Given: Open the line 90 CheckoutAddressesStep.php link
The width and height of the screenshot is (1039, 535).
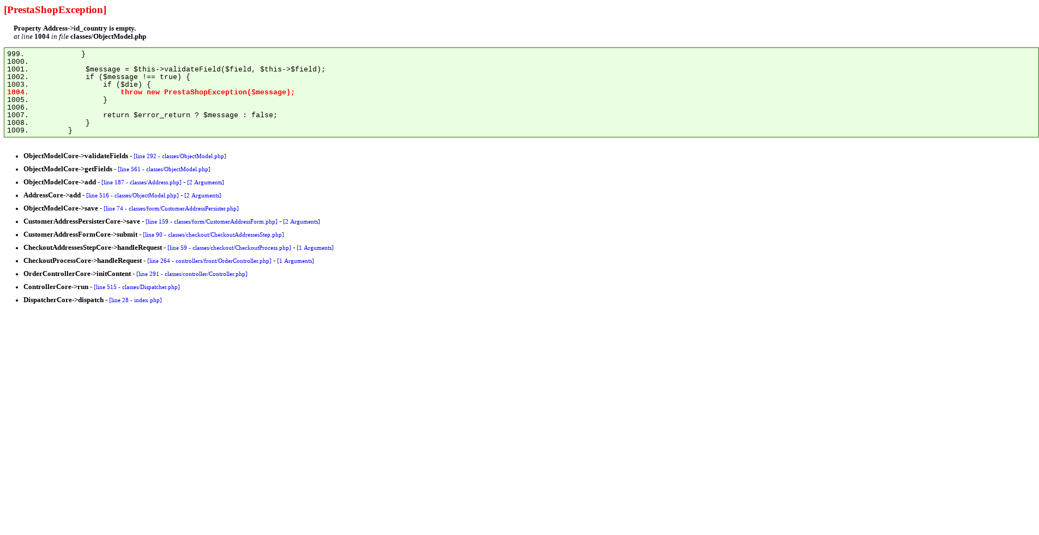Looking at the screenshot, I should tap(213, 235).
